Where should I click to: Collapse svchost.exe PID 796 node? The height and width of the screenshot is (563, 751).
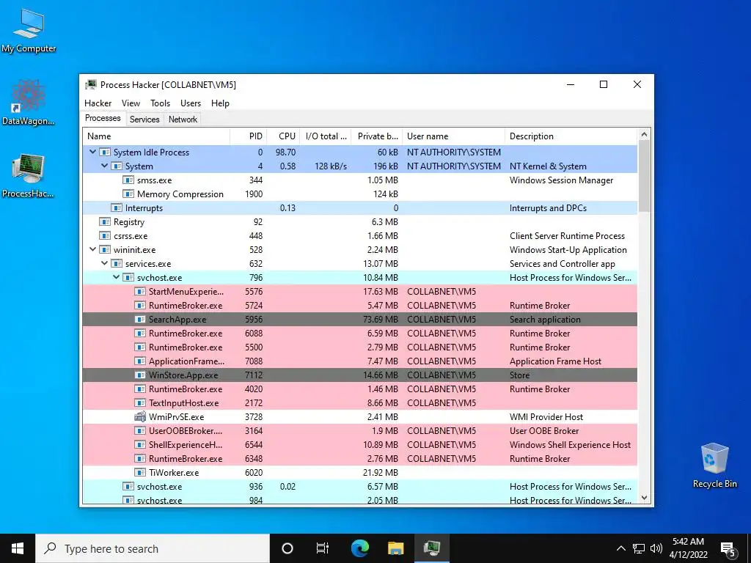(x=116, y=277)
